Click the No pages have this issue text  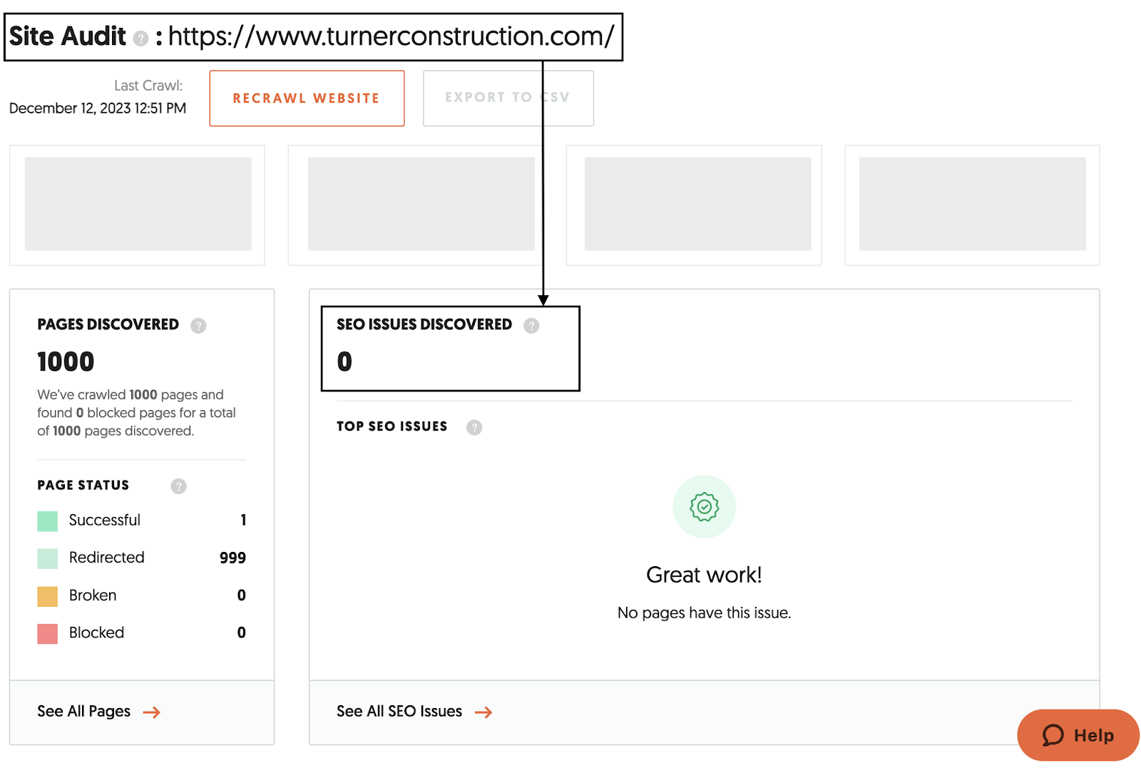point(705,613)
